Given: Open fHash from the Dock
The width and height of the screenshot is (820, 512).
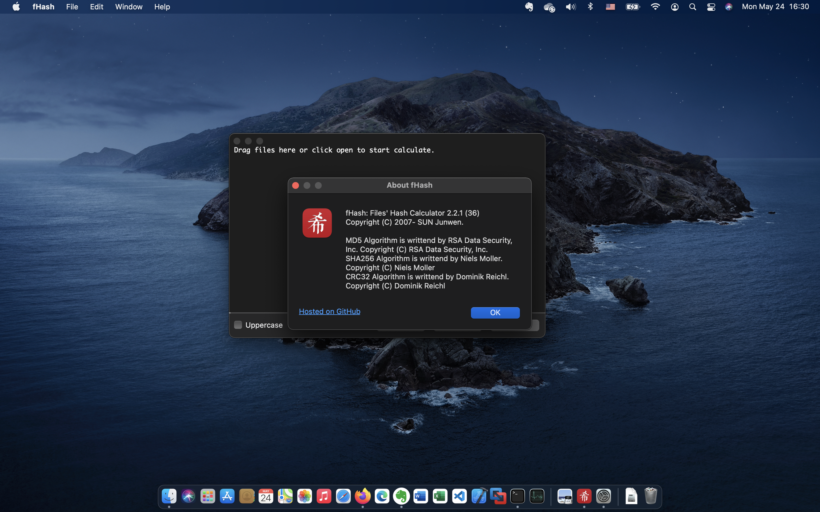Looking at the screenshot, I should 584,496.
